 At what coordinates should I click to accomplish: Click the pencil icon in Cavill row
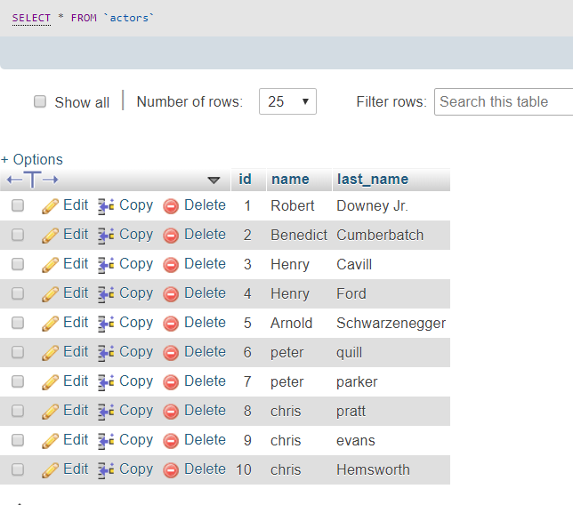point(50,265)
